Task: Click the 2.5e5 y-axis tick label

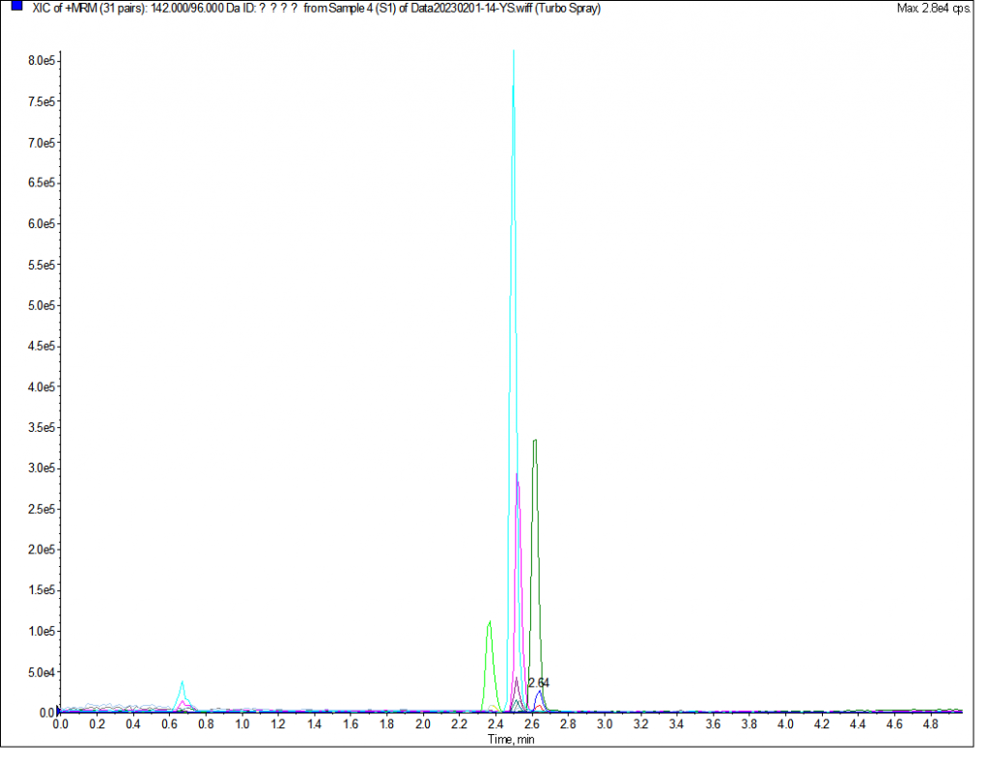Action: (42, 508)
